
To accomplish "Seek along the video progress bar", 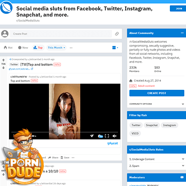I will 65,132.
